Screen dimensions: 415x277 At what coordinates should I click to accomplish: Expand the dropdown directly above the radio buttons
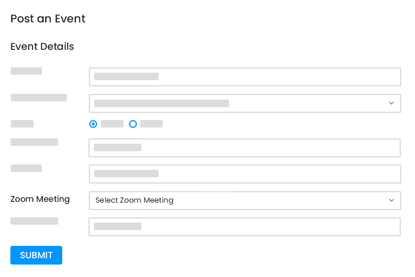244,103
